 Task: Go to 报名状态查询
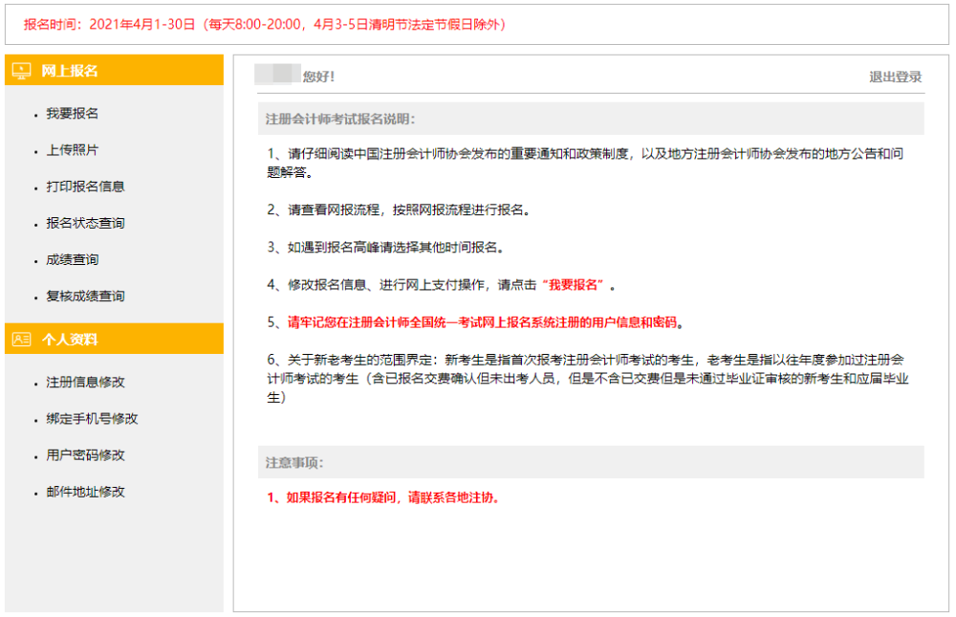[85, 223]
